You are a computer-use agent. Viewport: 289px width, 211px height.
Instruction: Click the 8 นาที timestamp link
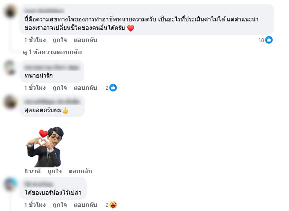click(32, 171)
